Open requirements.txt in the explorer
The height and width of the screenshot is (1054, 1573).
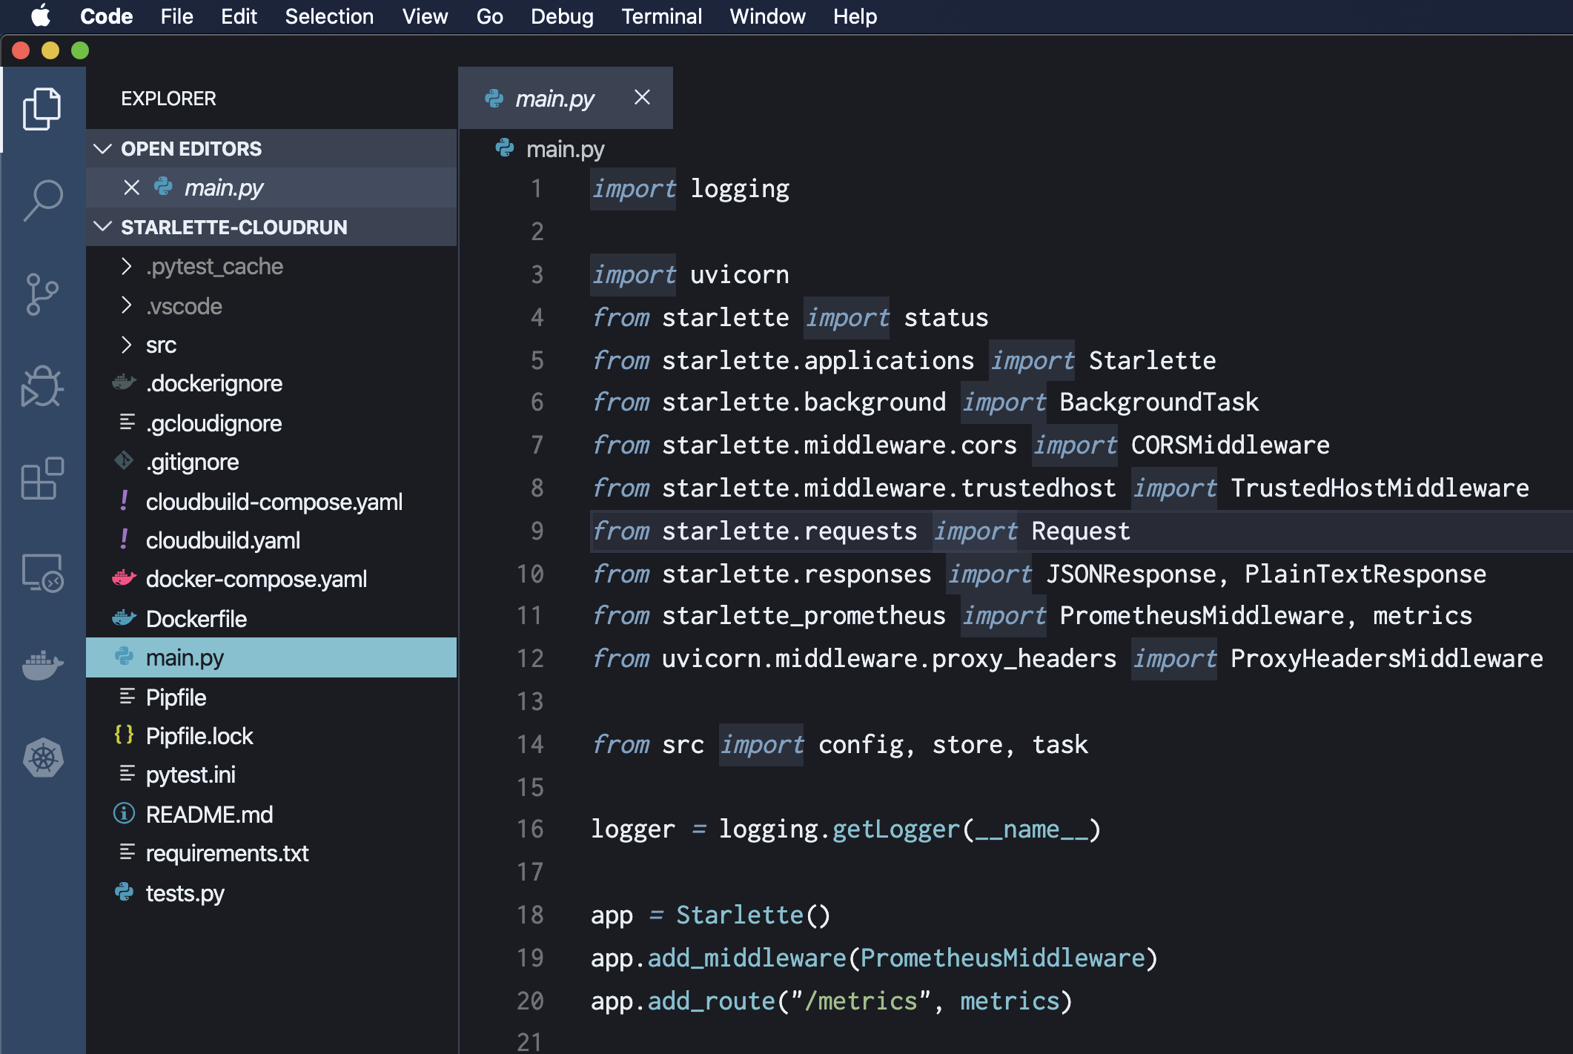[x=271, y=853]
